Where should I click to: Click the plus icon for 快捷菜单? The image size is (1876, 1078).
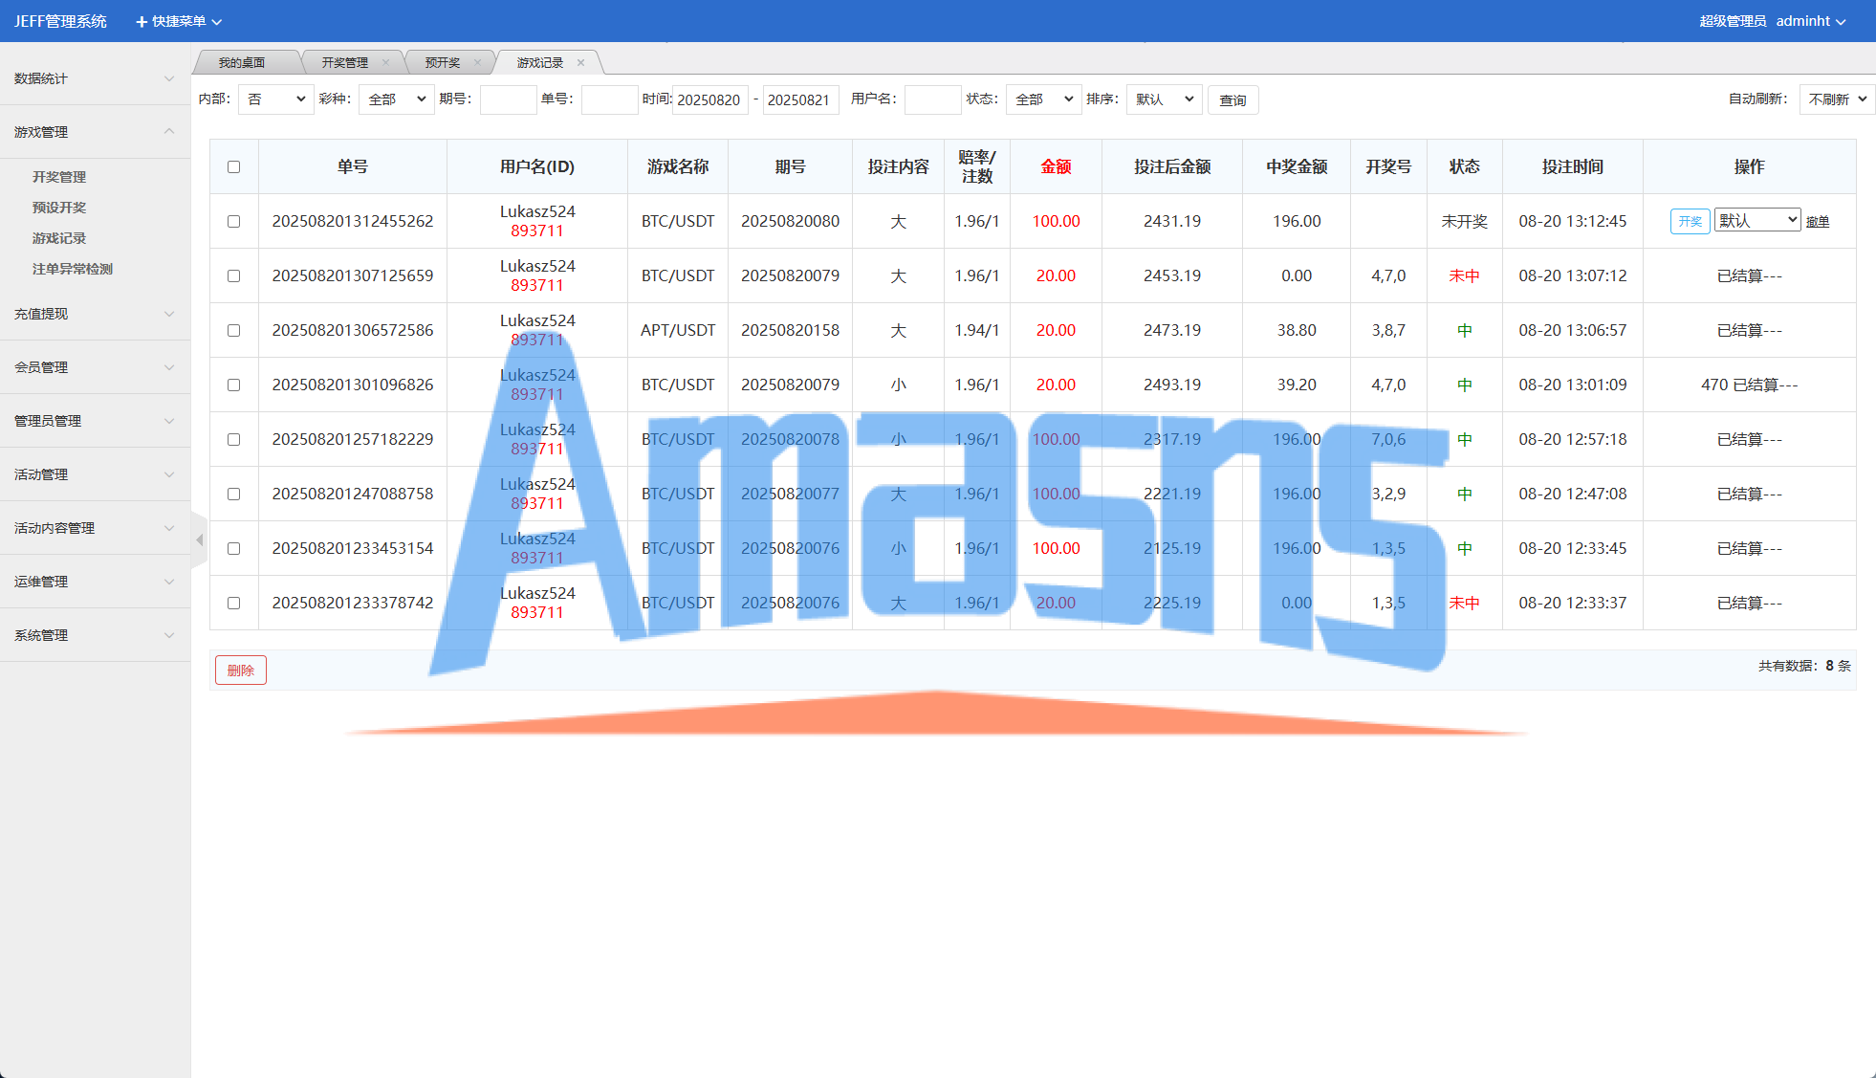(x=142, y=21)
